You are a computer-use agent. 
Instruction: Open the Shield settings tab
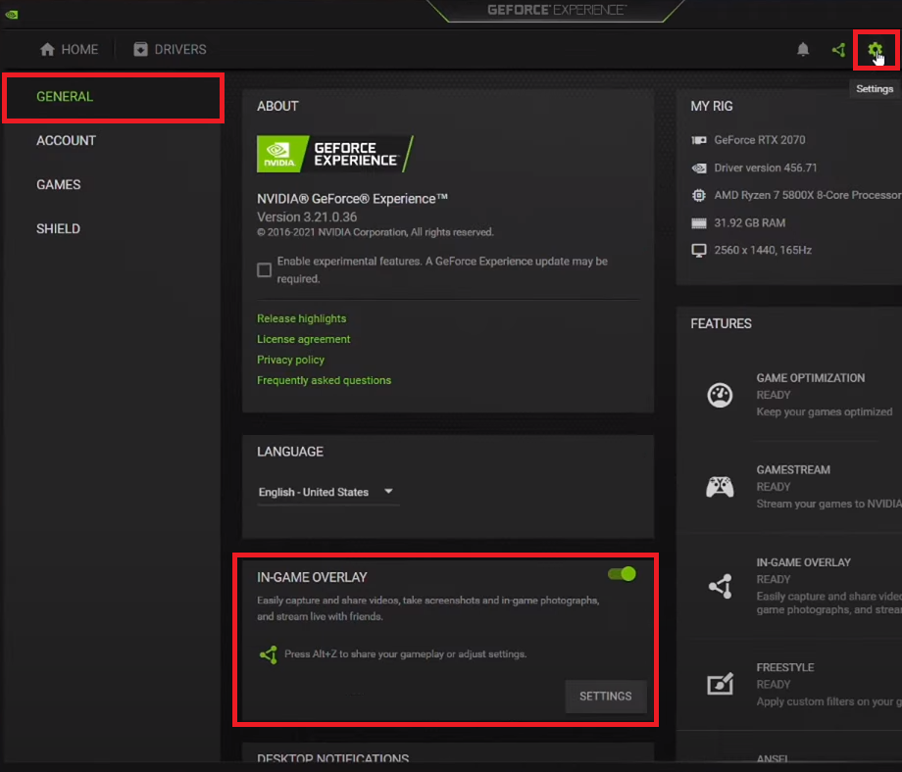58,229
